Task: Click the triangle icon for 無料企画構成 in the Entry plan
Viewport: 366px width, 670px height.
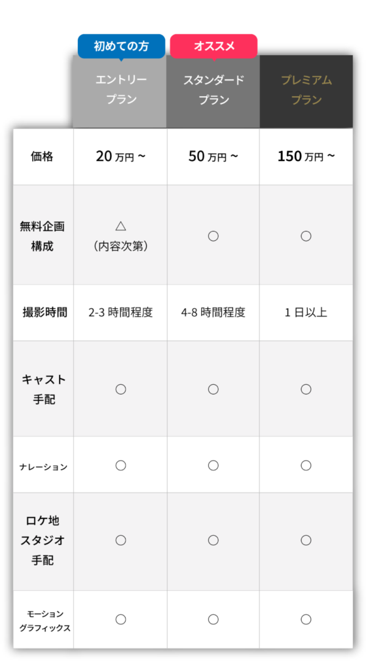Action: pos(120,226)
